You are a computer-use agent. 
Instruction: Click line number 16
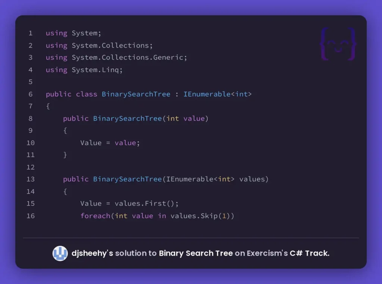tap(31, 216)
